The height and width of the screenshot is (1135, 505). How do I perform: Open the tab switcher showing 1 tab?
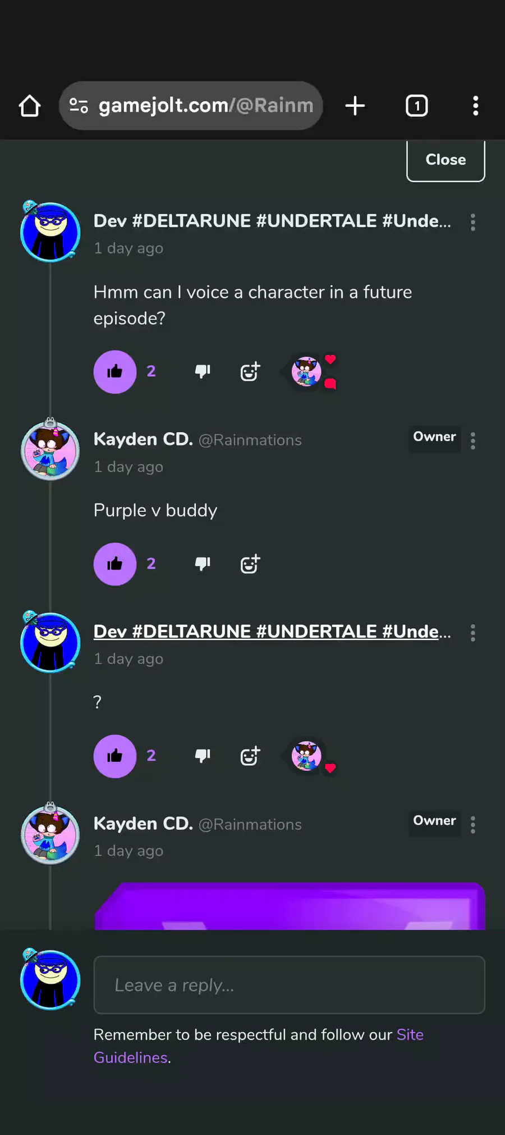[x=416, y=106]
